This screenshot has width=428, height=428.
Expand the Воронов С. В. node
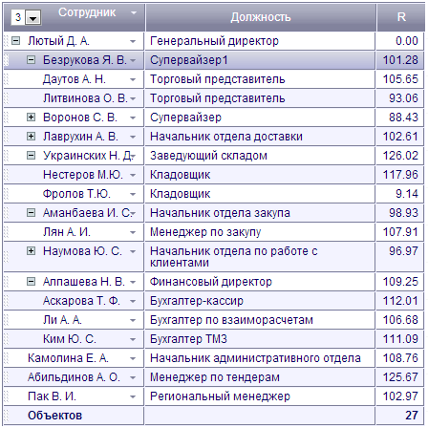[31, 118]
